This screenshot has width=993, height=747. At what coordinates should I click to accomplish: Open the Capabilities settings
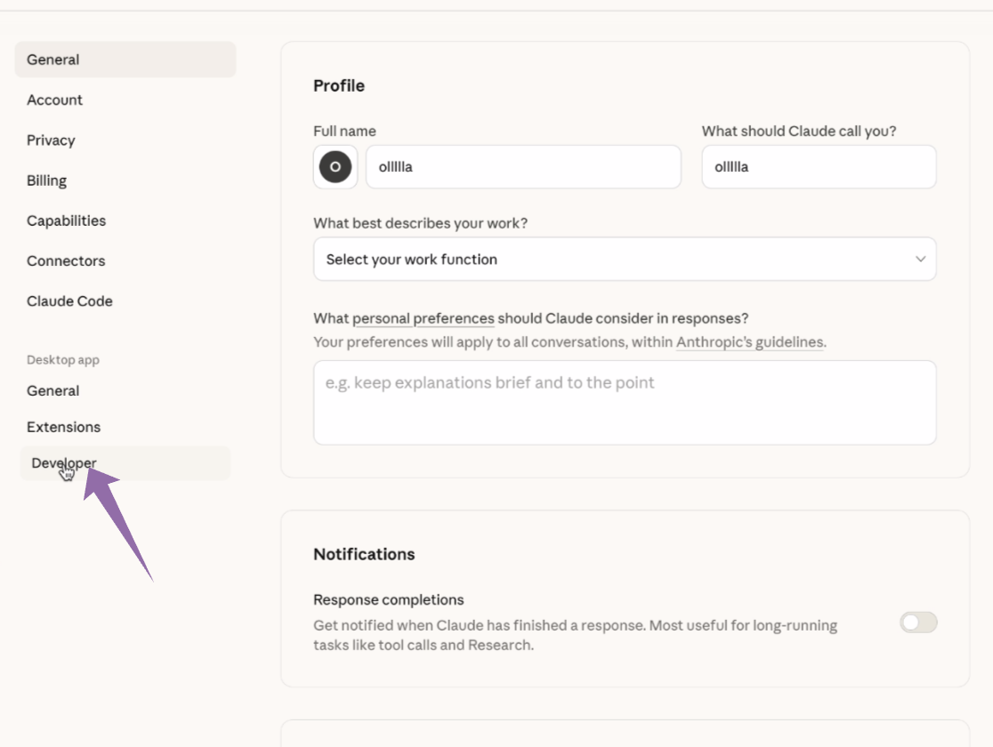65,220
